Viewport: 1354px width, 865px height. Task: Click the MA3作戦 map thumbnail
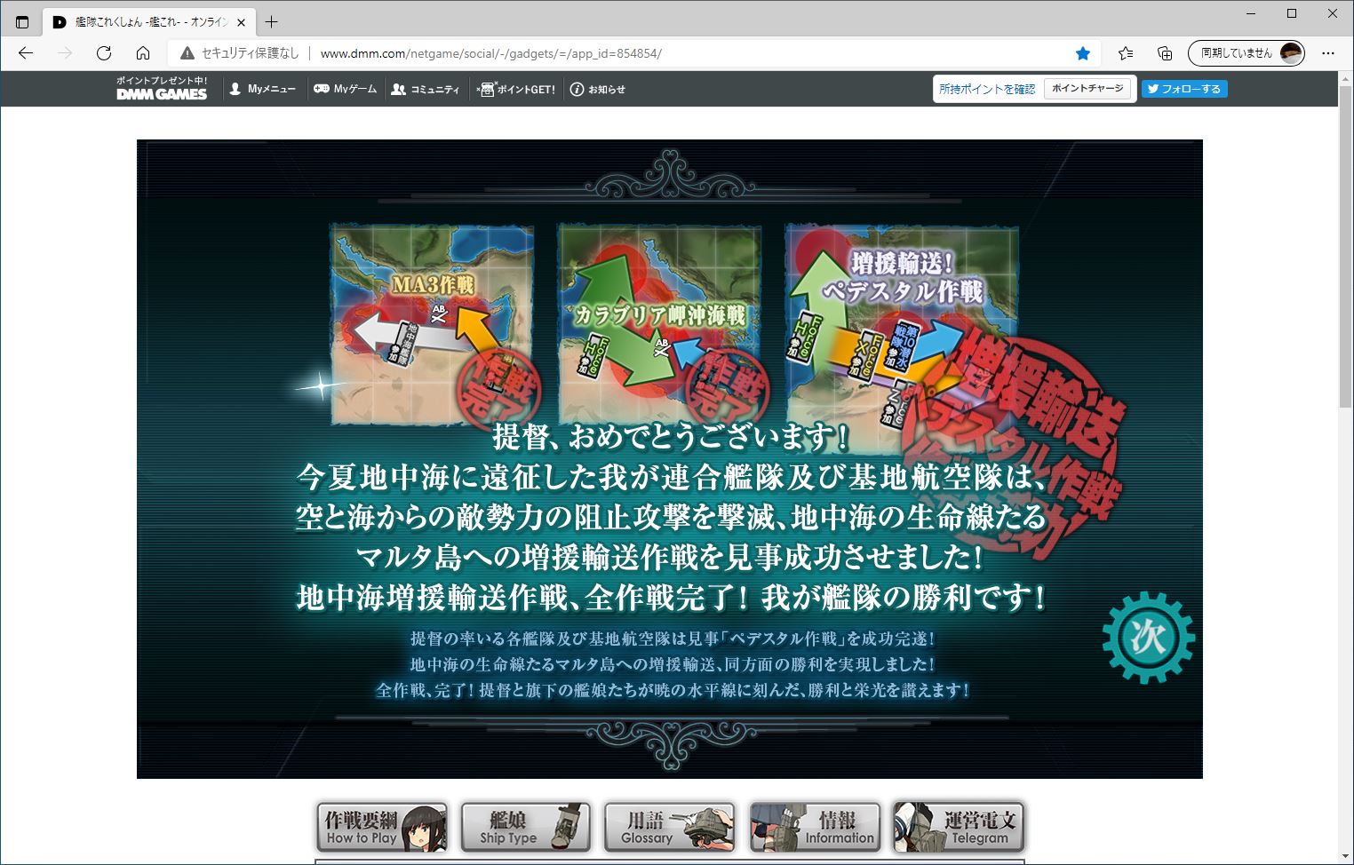coord(433,324)
